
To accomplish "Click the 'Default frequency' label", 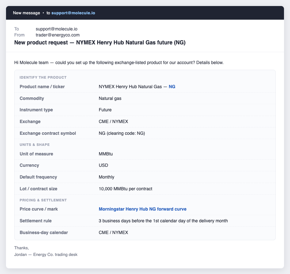I will [x=38, y=177].
